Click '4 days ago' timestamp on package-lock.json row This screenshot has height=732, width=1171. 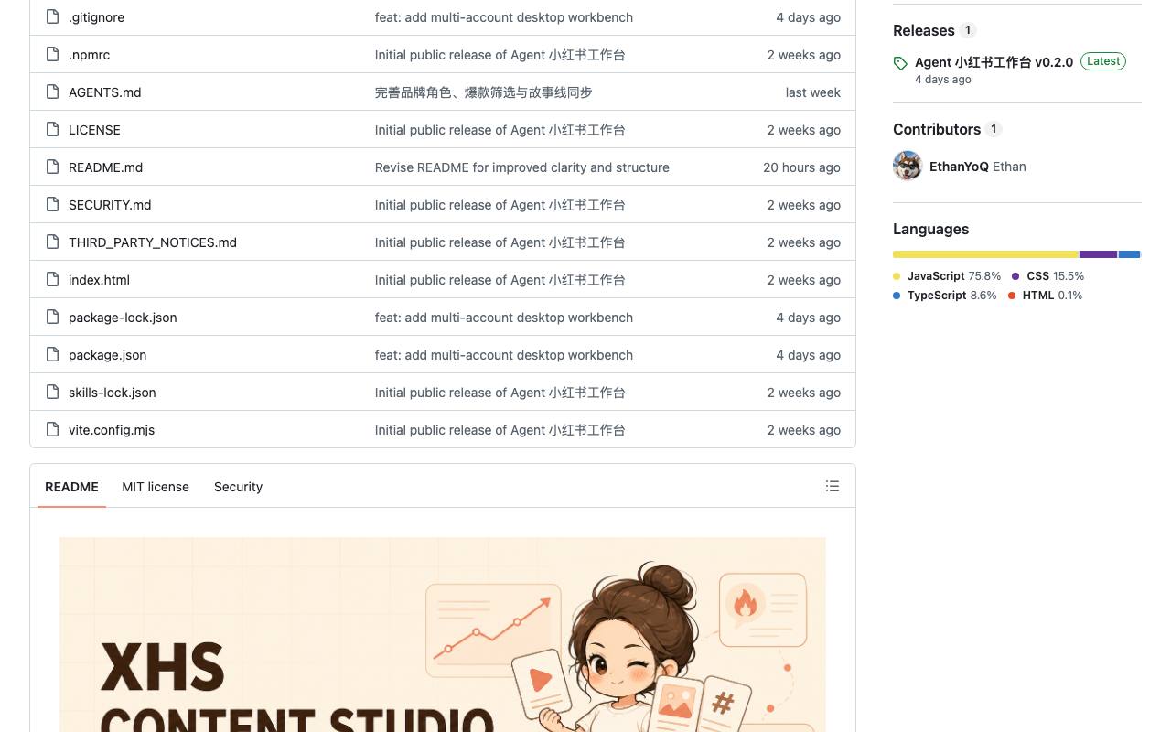pos(808,318)
